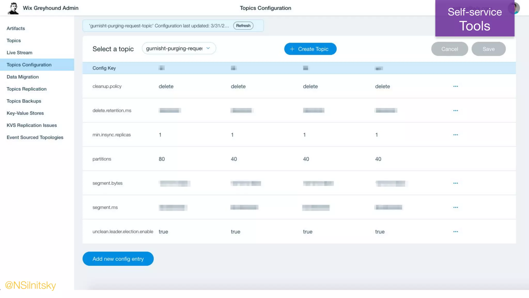Click the user avatar in top corner
The height and width of the screenshot is (298, 529).
pyautogui.click(x=517, y=8)
